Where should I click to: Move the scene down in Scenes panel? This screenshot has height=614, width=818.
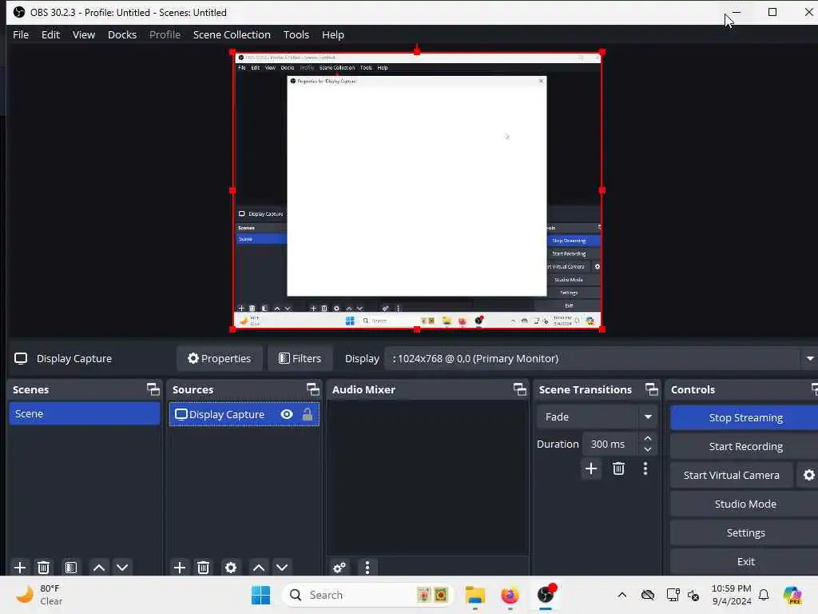tap(122, 568)
